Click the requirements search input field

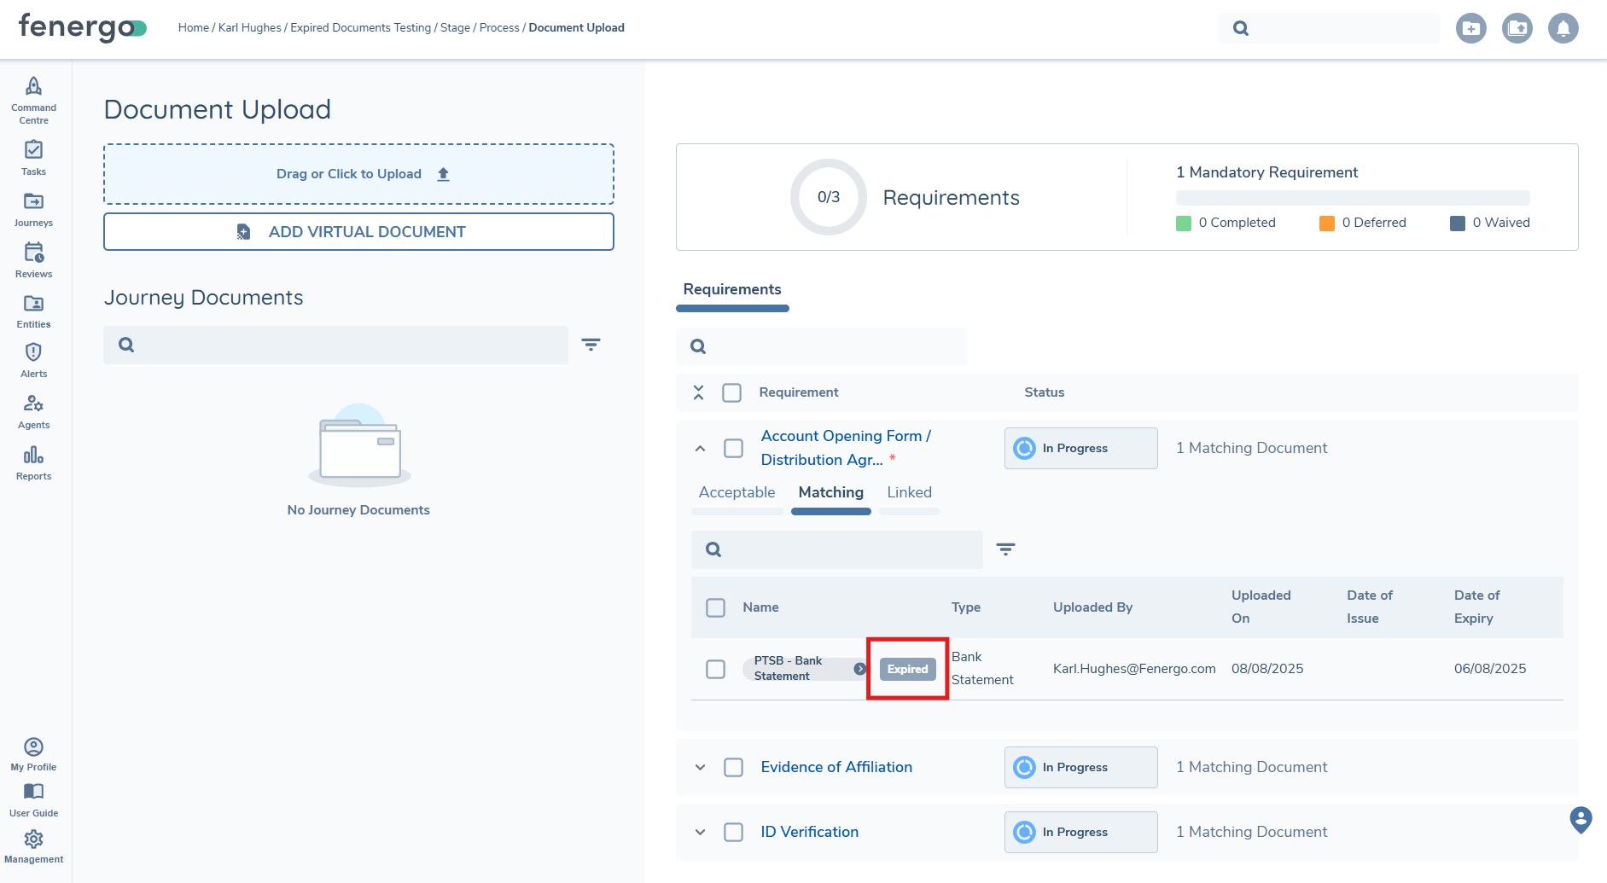[822, 346]
